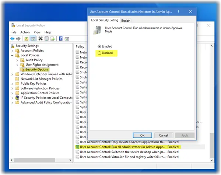This screenshot has height=175, width=221.
Task: Expand Windows Defender Firewall node
Action: (12, 74)
